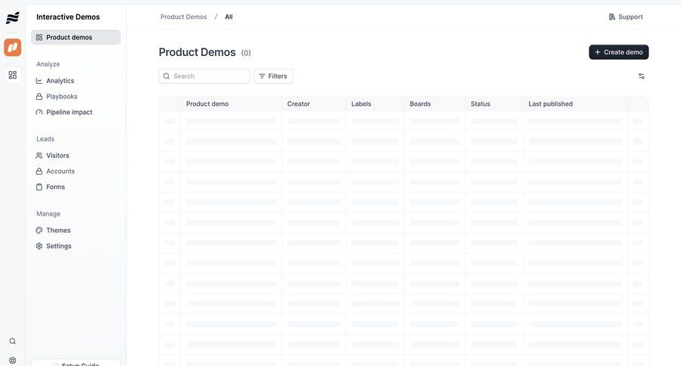
Task: Click the All breadcrumb item
Action: (229, 17)
